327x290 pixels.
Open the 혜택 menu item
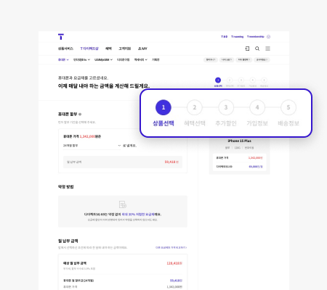[x=108, y=49]
